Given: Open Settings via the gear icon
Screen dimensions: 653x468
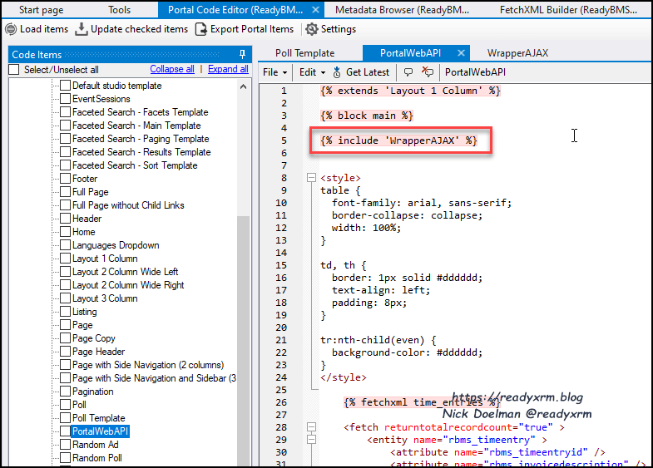Looking at the screenshot, I should point(311,29).
